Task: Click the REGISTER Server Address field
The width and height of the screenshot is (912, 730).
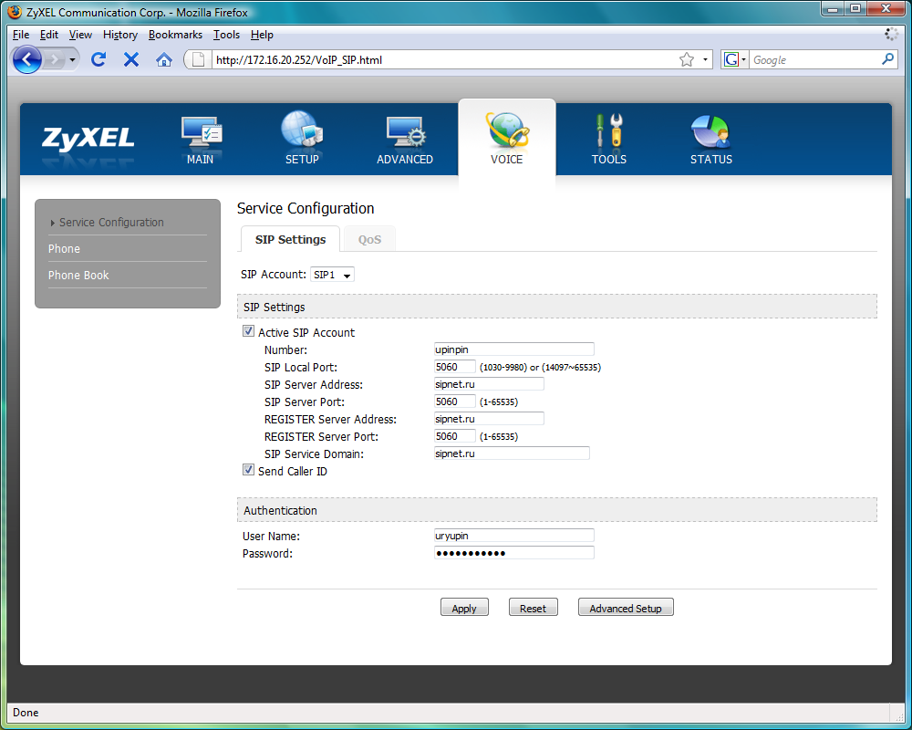Action: coord(489,419)
